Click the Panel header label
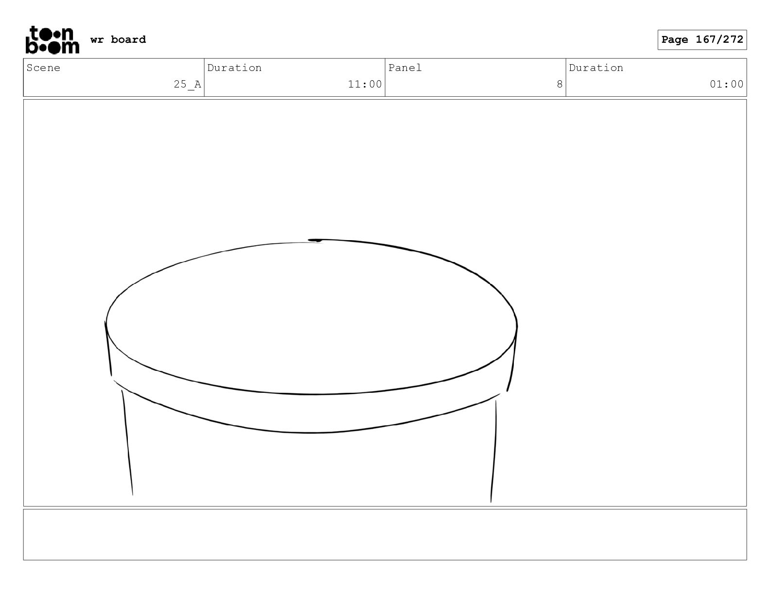 405,68
